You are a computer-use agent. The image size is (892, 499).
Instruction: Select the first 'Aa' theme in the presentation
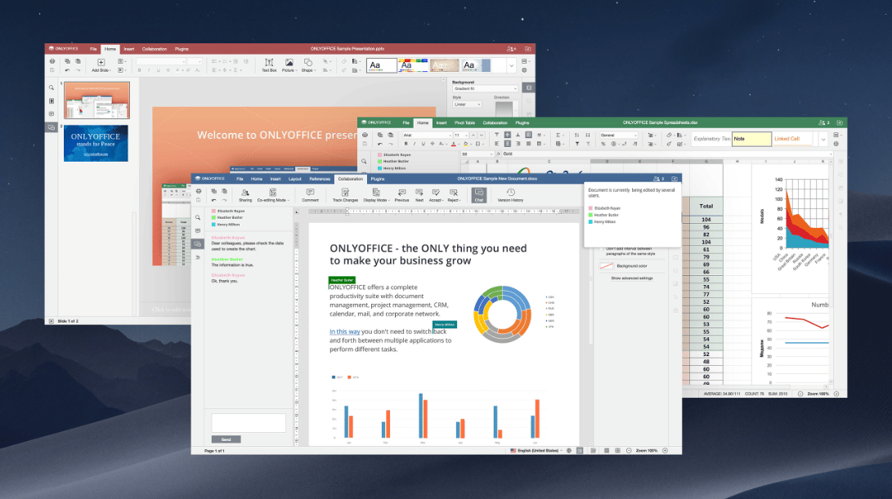tap(381, 65)
